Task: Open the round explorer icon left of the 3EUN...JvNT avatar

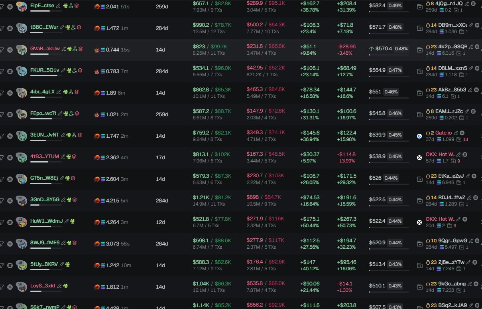Action: coord(10,135)
